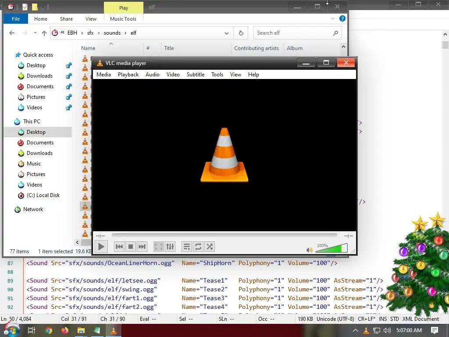This screenshot has width=449, height=337.
Task: Select EBH in the address breadcrumb
Action: click(x=72, y=33)
